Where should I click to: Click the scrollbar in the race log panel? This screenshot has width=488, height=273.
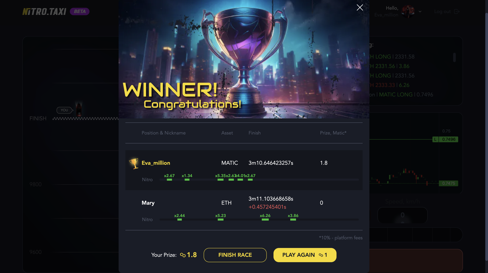coord(454,58)
